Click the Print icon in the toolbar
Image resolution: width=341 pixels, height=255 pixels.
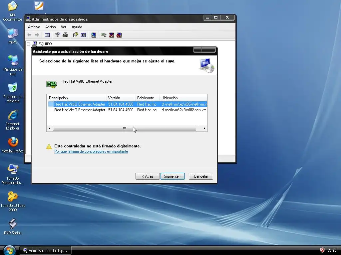65,35
